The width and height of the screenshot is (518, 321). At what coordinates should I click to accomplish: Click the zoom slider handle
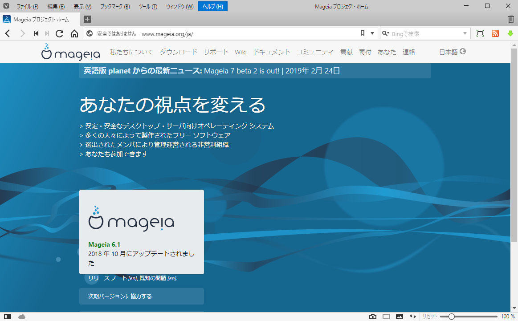tap(451, 317)
